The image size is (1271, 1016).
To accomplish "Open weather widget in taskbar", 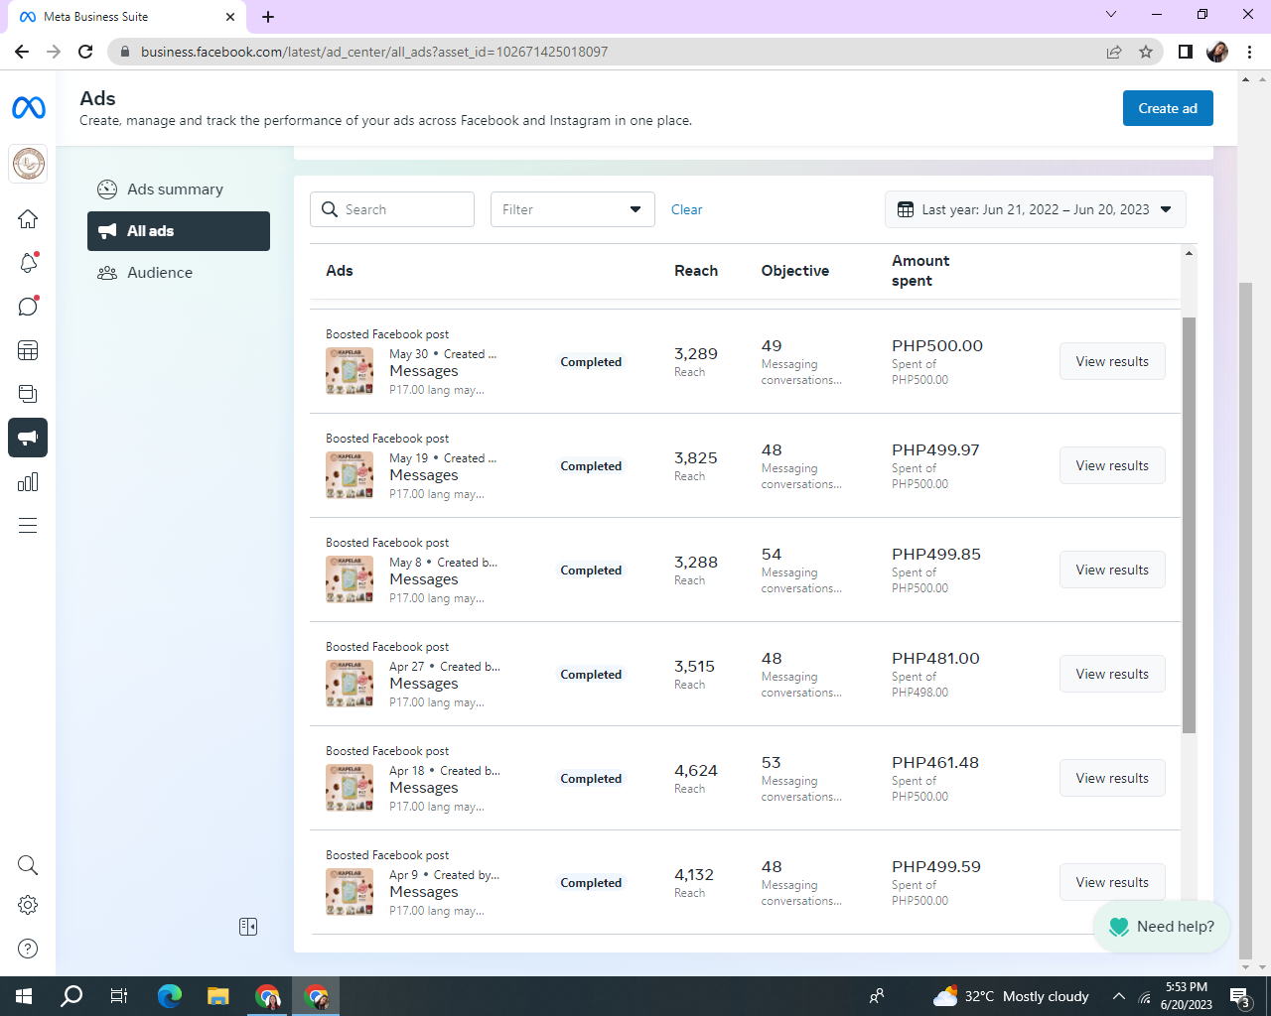I will point(1011,996).
